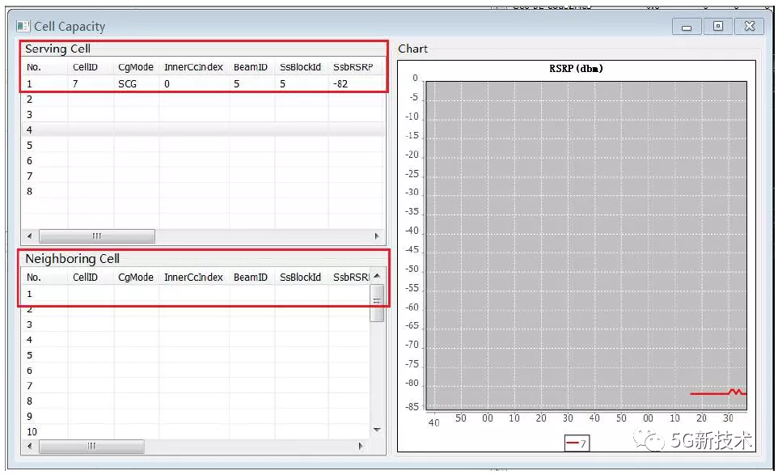Select the CellID value 7 in Serving Cell
This screenshot has width=778, height=475.
[x=75, y=84]
